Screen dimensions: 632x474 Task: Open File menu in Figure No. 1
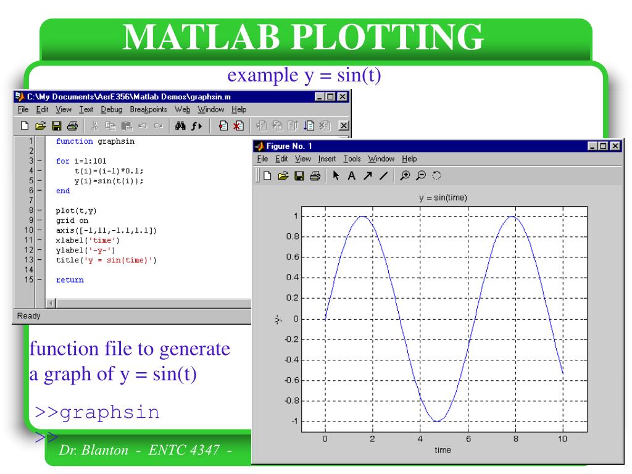262,159
